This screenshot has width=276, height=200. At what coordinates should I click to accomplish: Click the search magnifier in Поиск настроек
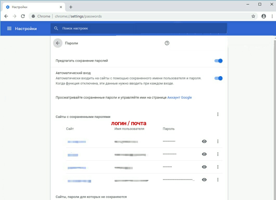pyautogui.click(x=56, y=28)
